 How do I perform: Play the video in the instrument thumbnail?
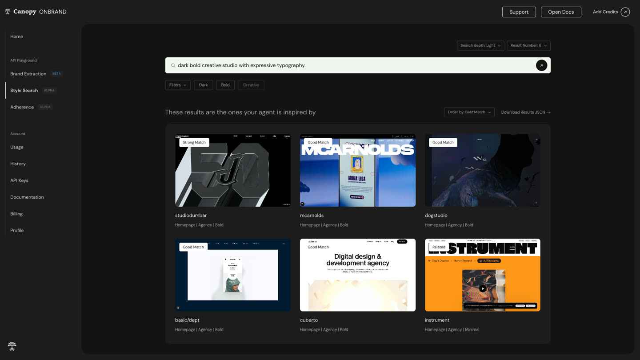coord(483,288)
